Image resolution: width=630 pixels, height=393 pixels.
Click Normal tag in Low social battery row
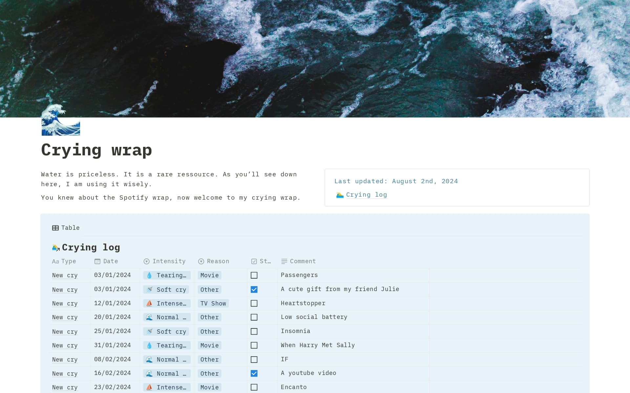(167, 317)
